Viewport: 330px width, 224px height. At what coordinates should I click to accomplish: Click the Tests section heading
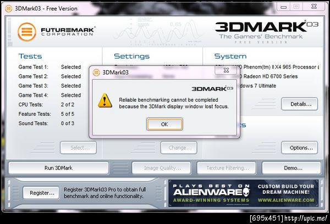30,57
